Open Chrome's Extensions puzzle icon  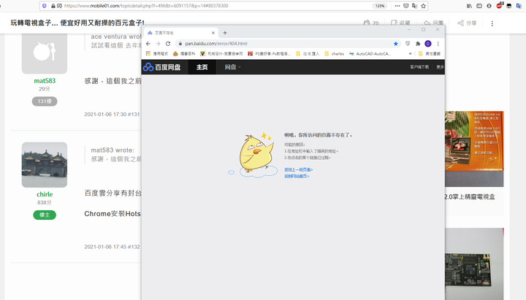click(418, 44)
